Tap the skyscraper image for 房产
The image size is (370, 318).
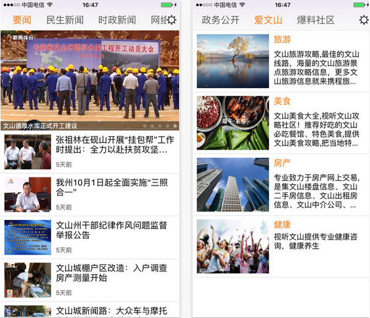(x=232, y=185)
